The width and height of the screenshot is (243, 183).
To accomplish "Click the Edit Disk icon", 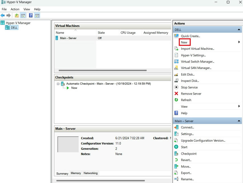I will click(176, 74).
